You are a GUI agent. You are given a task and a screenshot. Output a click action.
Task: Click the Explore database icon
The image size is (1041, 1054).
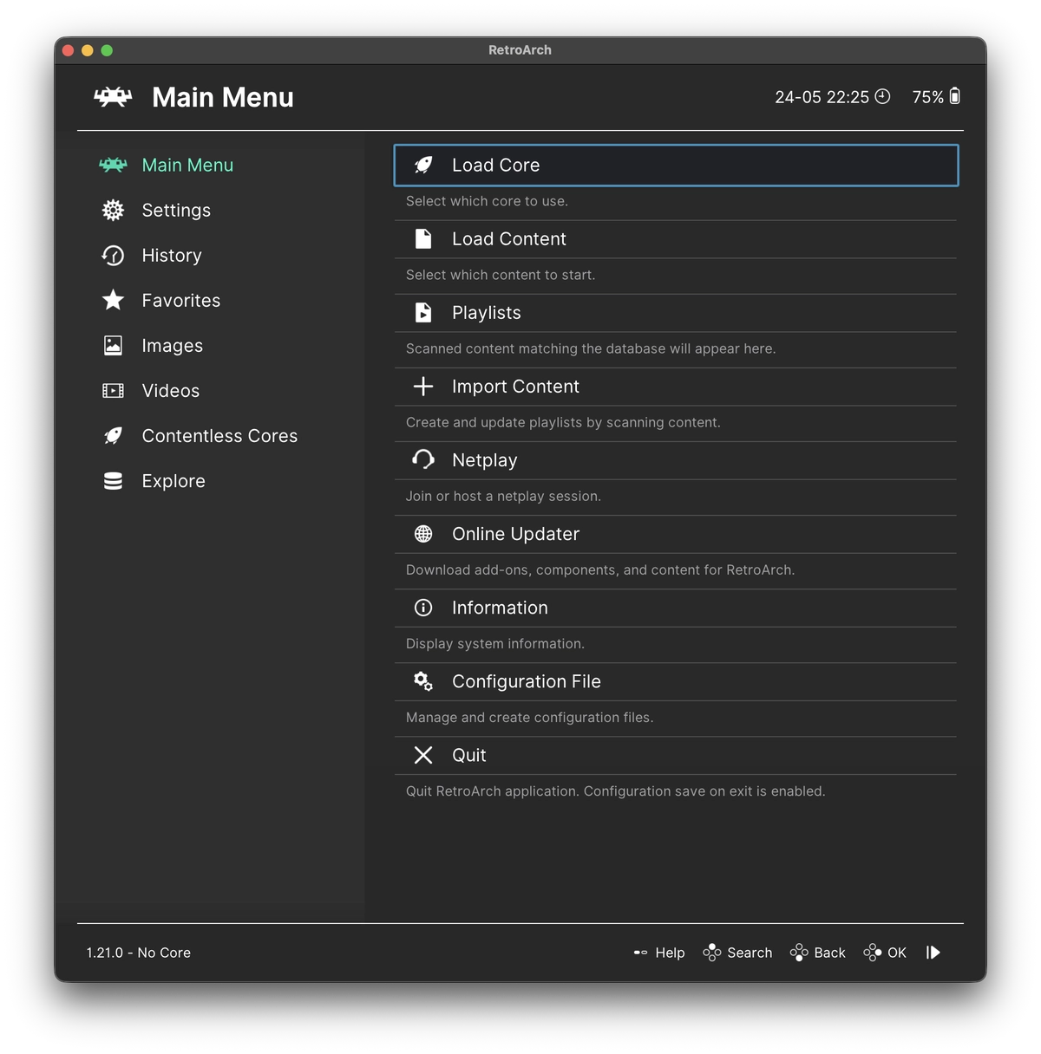point(113,481)
